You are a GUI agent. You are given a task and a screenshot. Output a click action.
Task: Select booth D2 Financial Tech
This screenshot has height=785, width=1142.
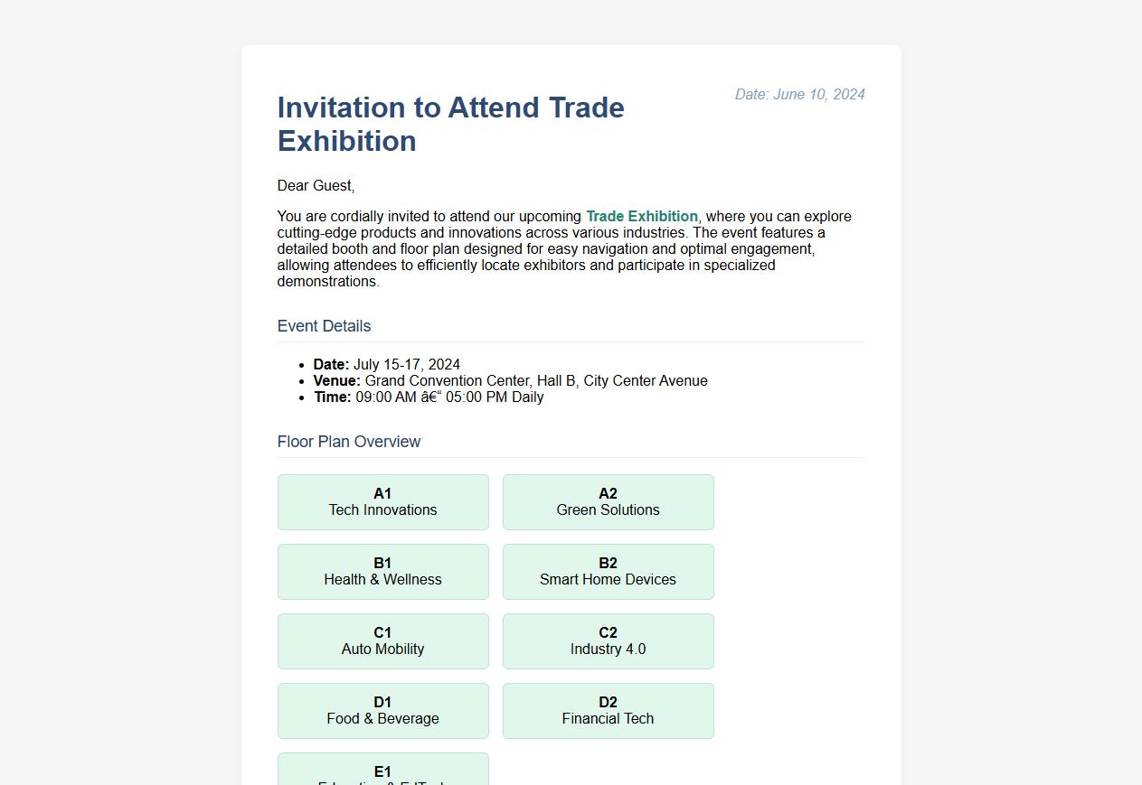tap(608, 711)
